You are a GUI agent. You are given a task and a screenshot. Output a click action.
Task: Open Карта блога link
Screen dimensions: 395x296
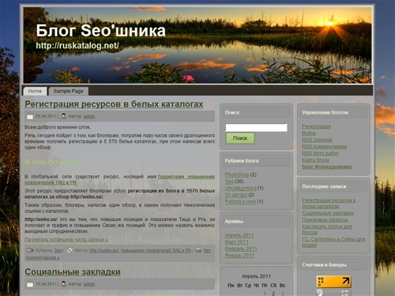[x=315, y=160]
